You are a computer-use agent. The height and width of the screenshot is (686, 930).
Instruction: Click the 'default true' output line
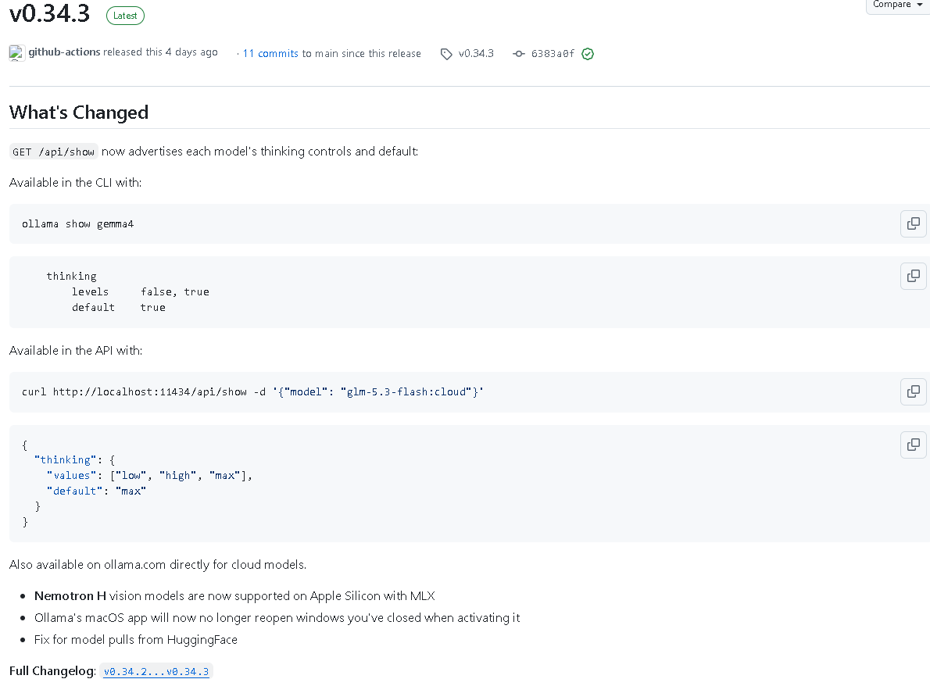click(x=119, y=307)
